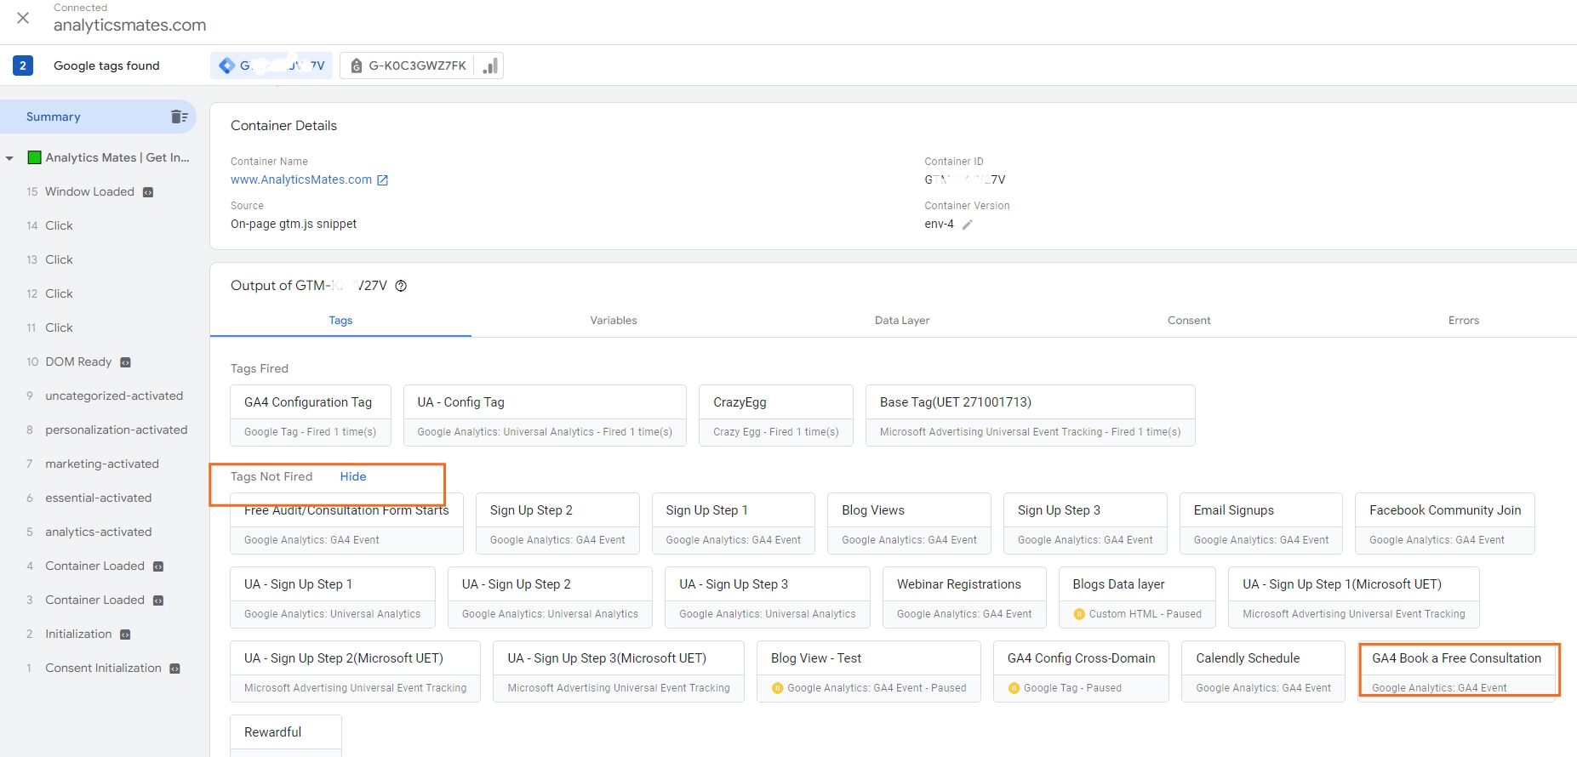Open the GA4 Configuration Tag card
The height and width of the screenshot is (757, 1577).
coord(311,415)
